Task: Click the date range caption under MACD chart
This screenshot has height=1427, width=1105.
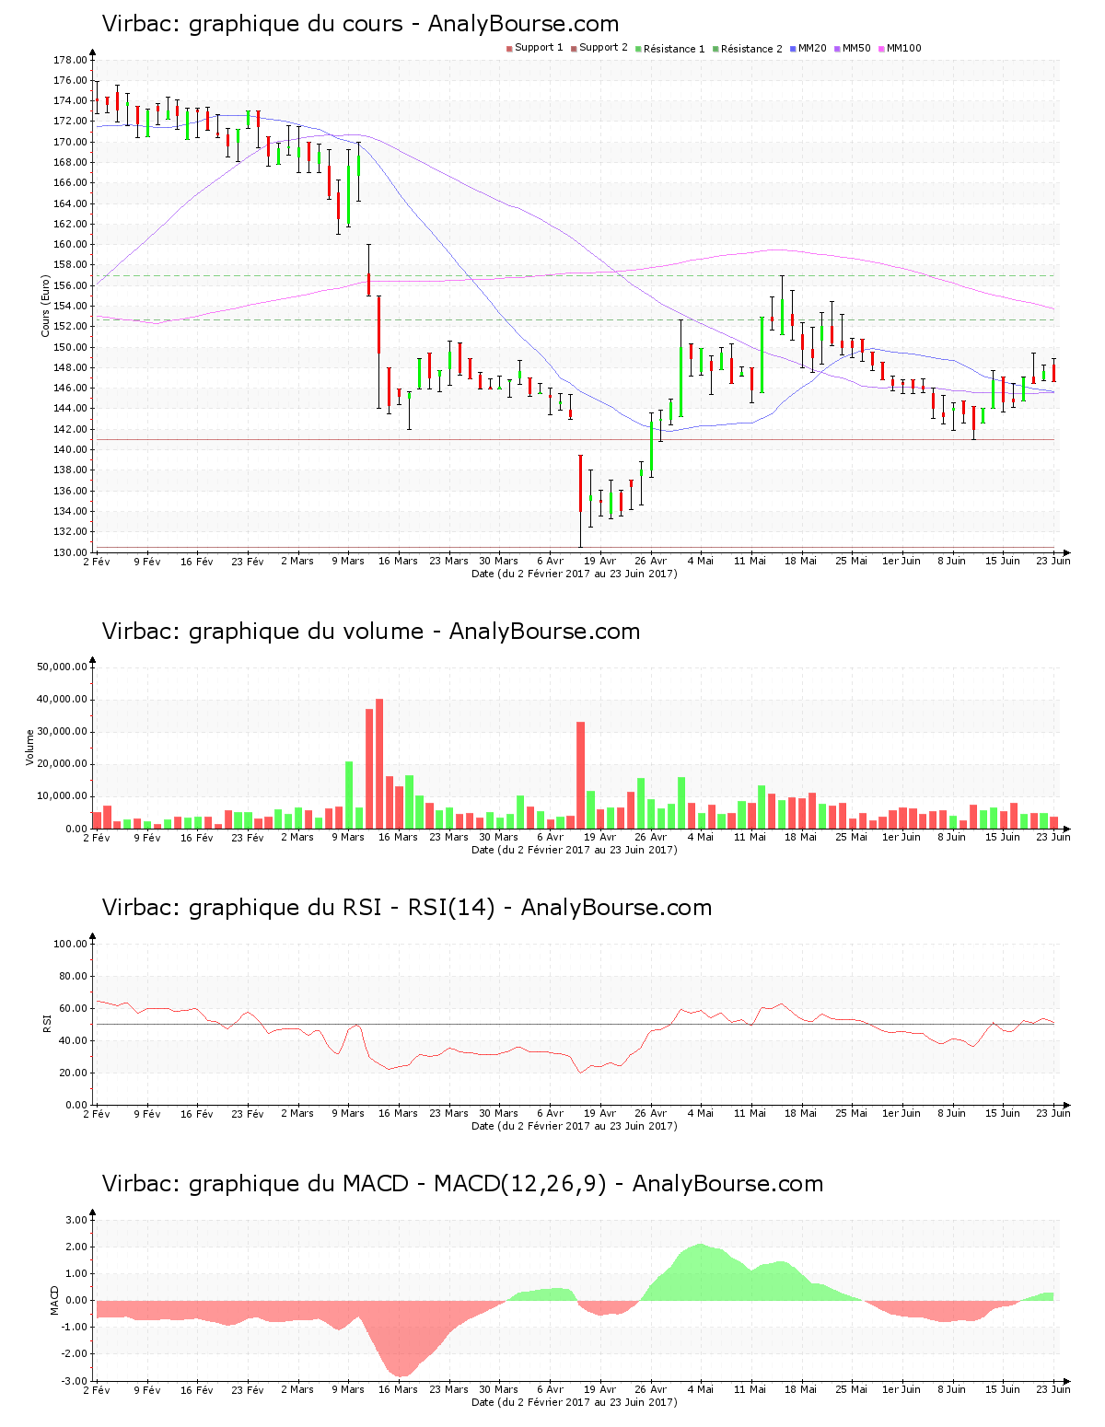Action: (x=574, y=1402)
